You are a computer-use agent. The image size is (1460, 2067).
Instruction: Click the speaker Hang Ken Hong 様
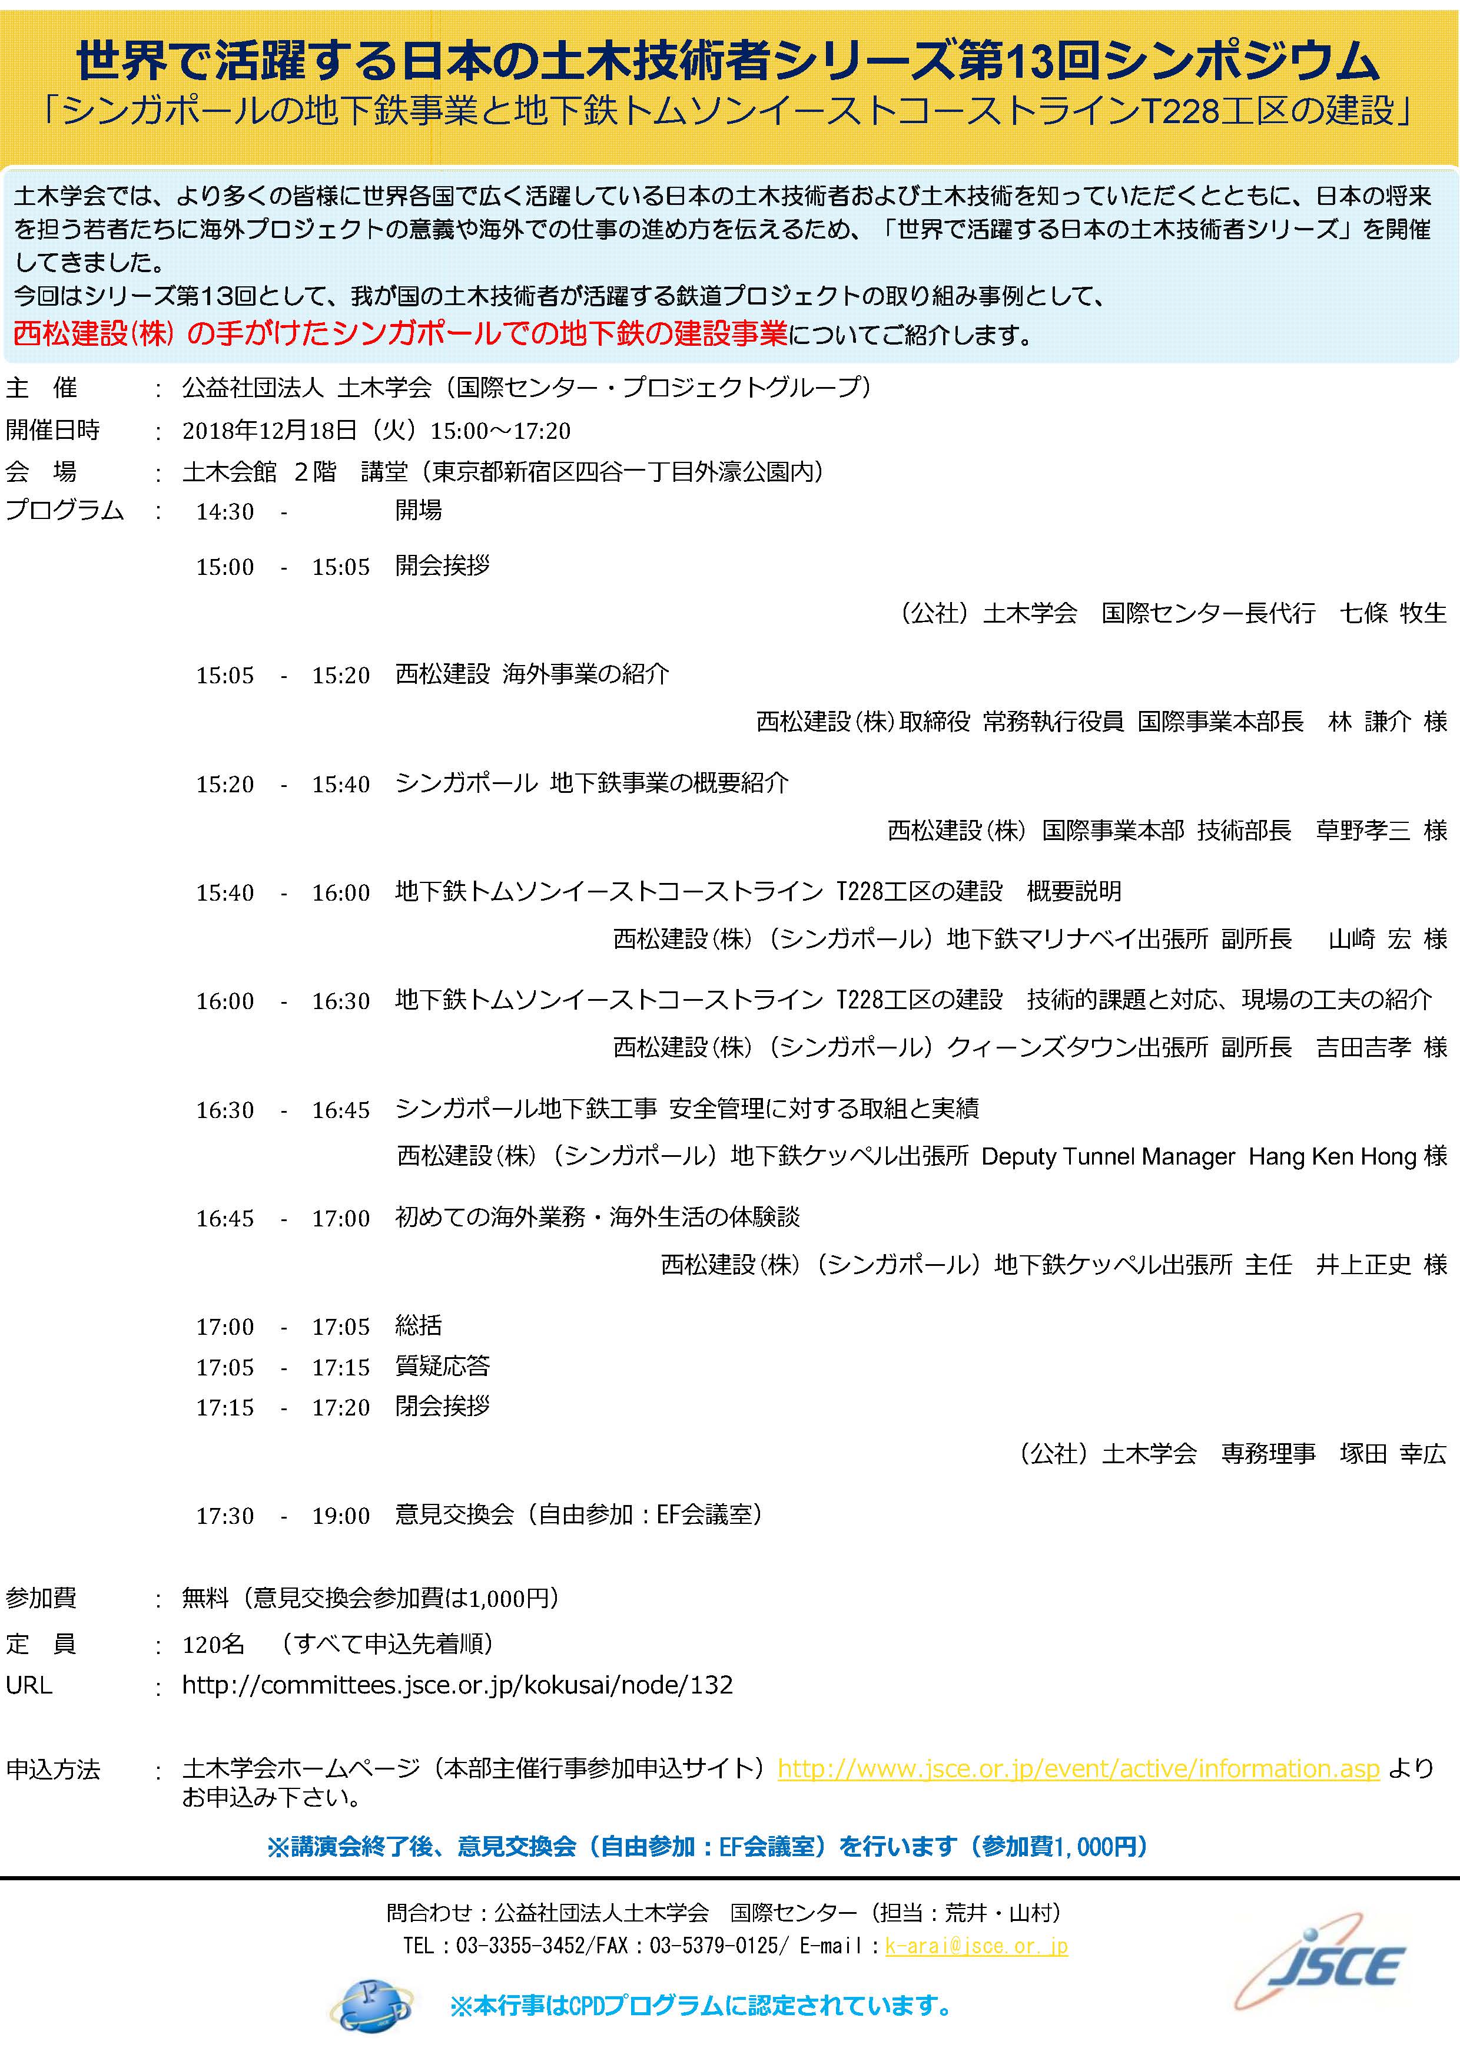click(x=1348, y=1156)
